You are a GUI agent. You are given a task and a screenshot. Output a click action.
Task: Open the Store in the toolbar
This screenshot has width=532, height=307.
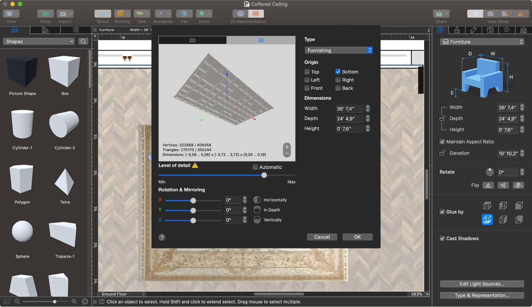tap(45, 14)
